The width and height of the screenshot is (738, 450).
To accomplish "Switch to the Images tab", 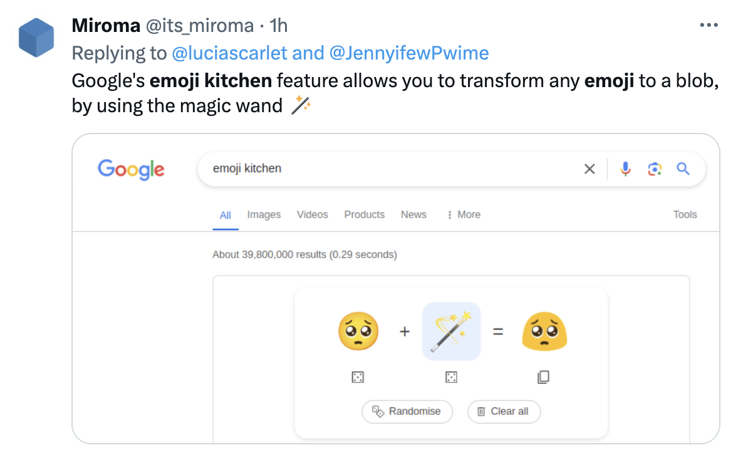I will (x=264, y=214).
